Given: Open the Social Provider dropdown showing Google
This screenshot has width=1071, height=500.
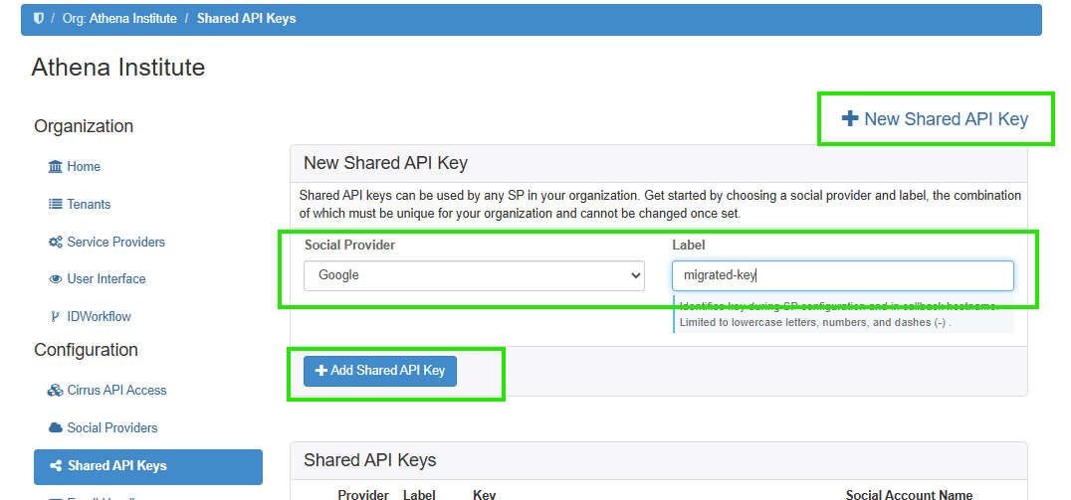Looking at the screenshot, I should coord(474,275).
